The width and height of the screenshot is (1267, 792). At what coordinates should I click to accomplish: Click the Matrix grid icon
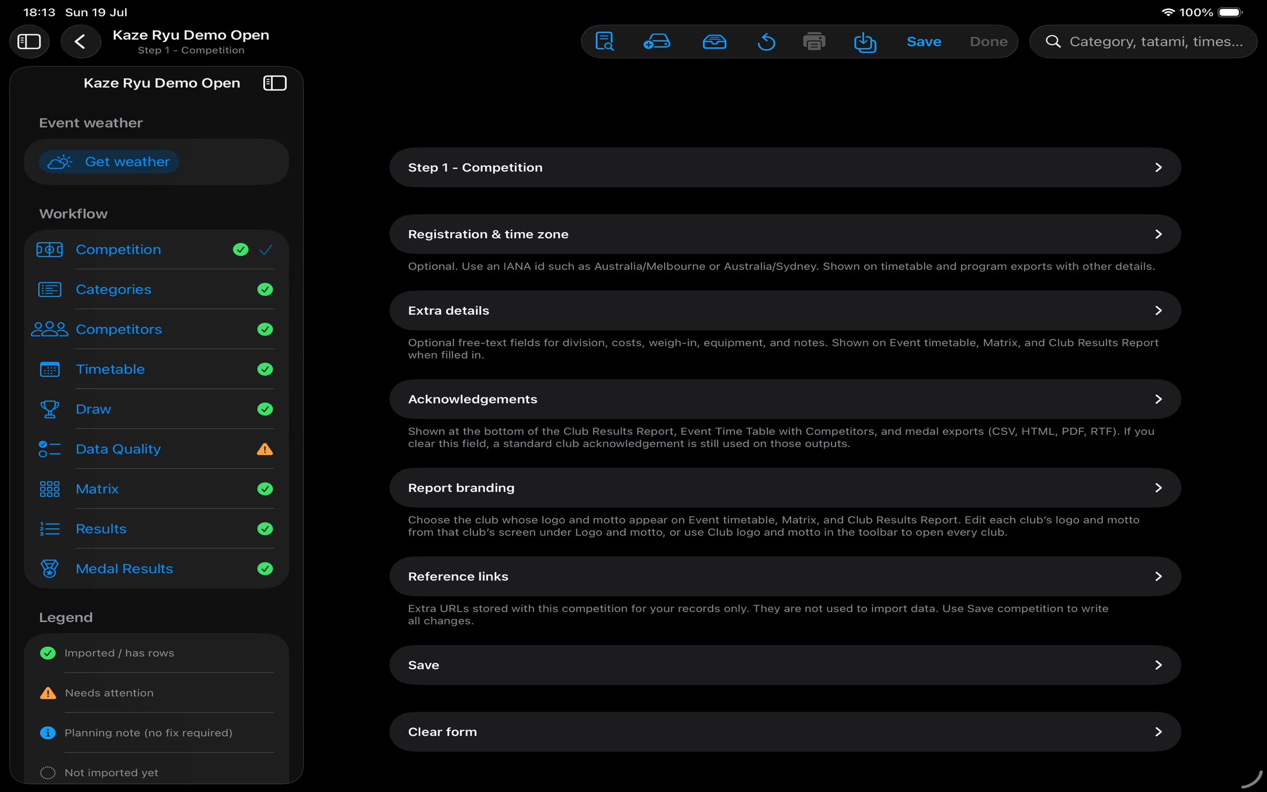[x=49, y=489]
